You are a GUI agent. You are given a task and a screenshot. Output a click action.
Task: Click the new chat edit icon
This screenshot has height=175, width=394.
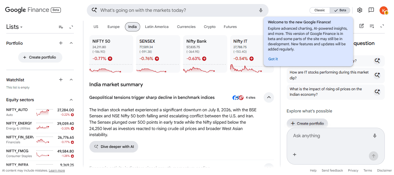(x=361, y=26)
